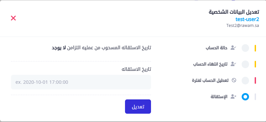
Task: Close the dialog with the red X
Action: click(13, 18)
